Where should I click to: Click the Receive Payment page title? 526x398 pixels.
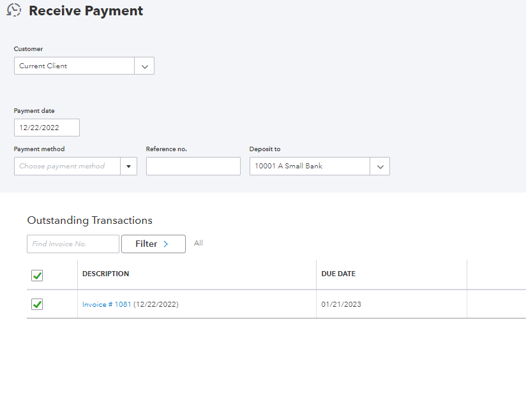(x=86, y=11)
